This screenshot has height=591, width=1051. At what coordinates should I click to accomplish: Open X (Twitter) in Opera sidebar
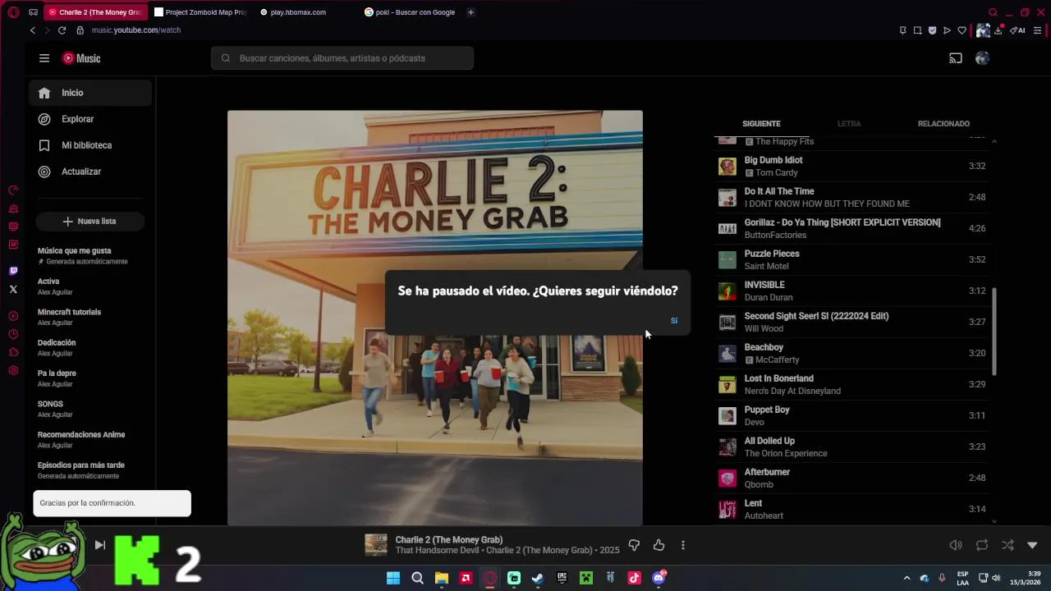(x=13, y=289)
